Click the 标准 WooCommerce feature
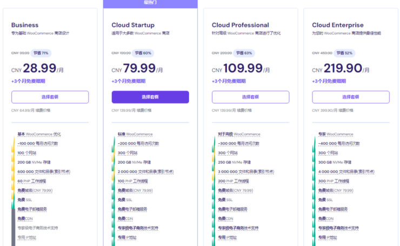Image resolution: width=400 pixels, height=246 pixels. (x=135, y=134)
